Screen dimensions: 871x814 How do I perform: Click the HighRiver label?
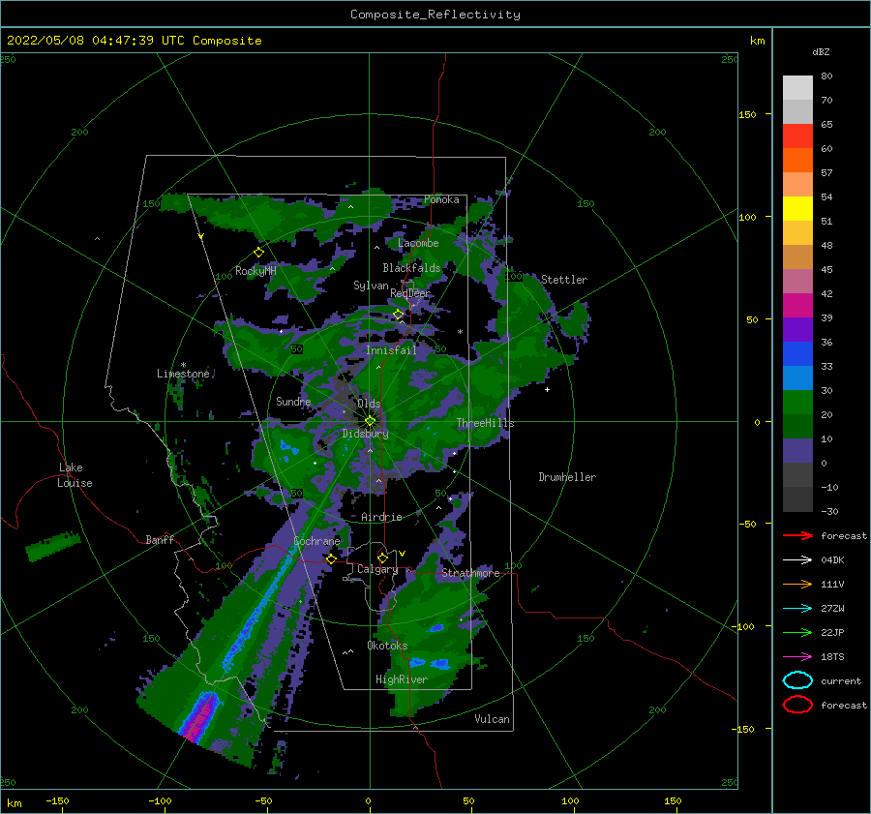402,679
